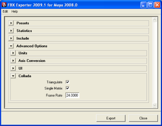Click the Advanced Options heading text
The height and width of the screenshot is (126, 162).
[x=32, y=46]
